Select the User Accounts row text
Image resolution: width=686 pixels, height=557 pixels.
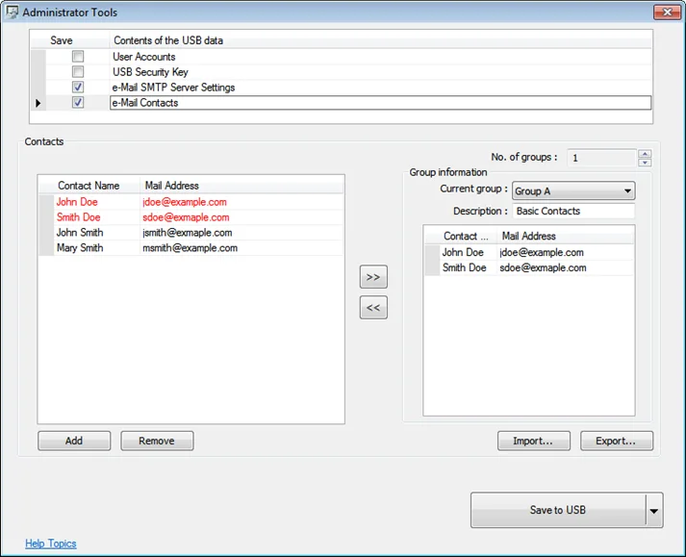[x=144, y=57]
